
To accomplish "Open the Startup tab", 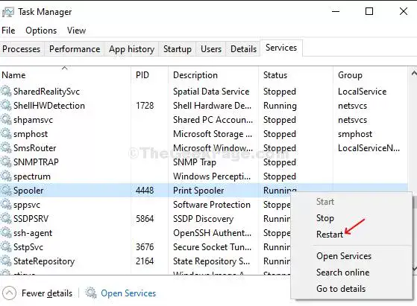I will pos(178,49).
